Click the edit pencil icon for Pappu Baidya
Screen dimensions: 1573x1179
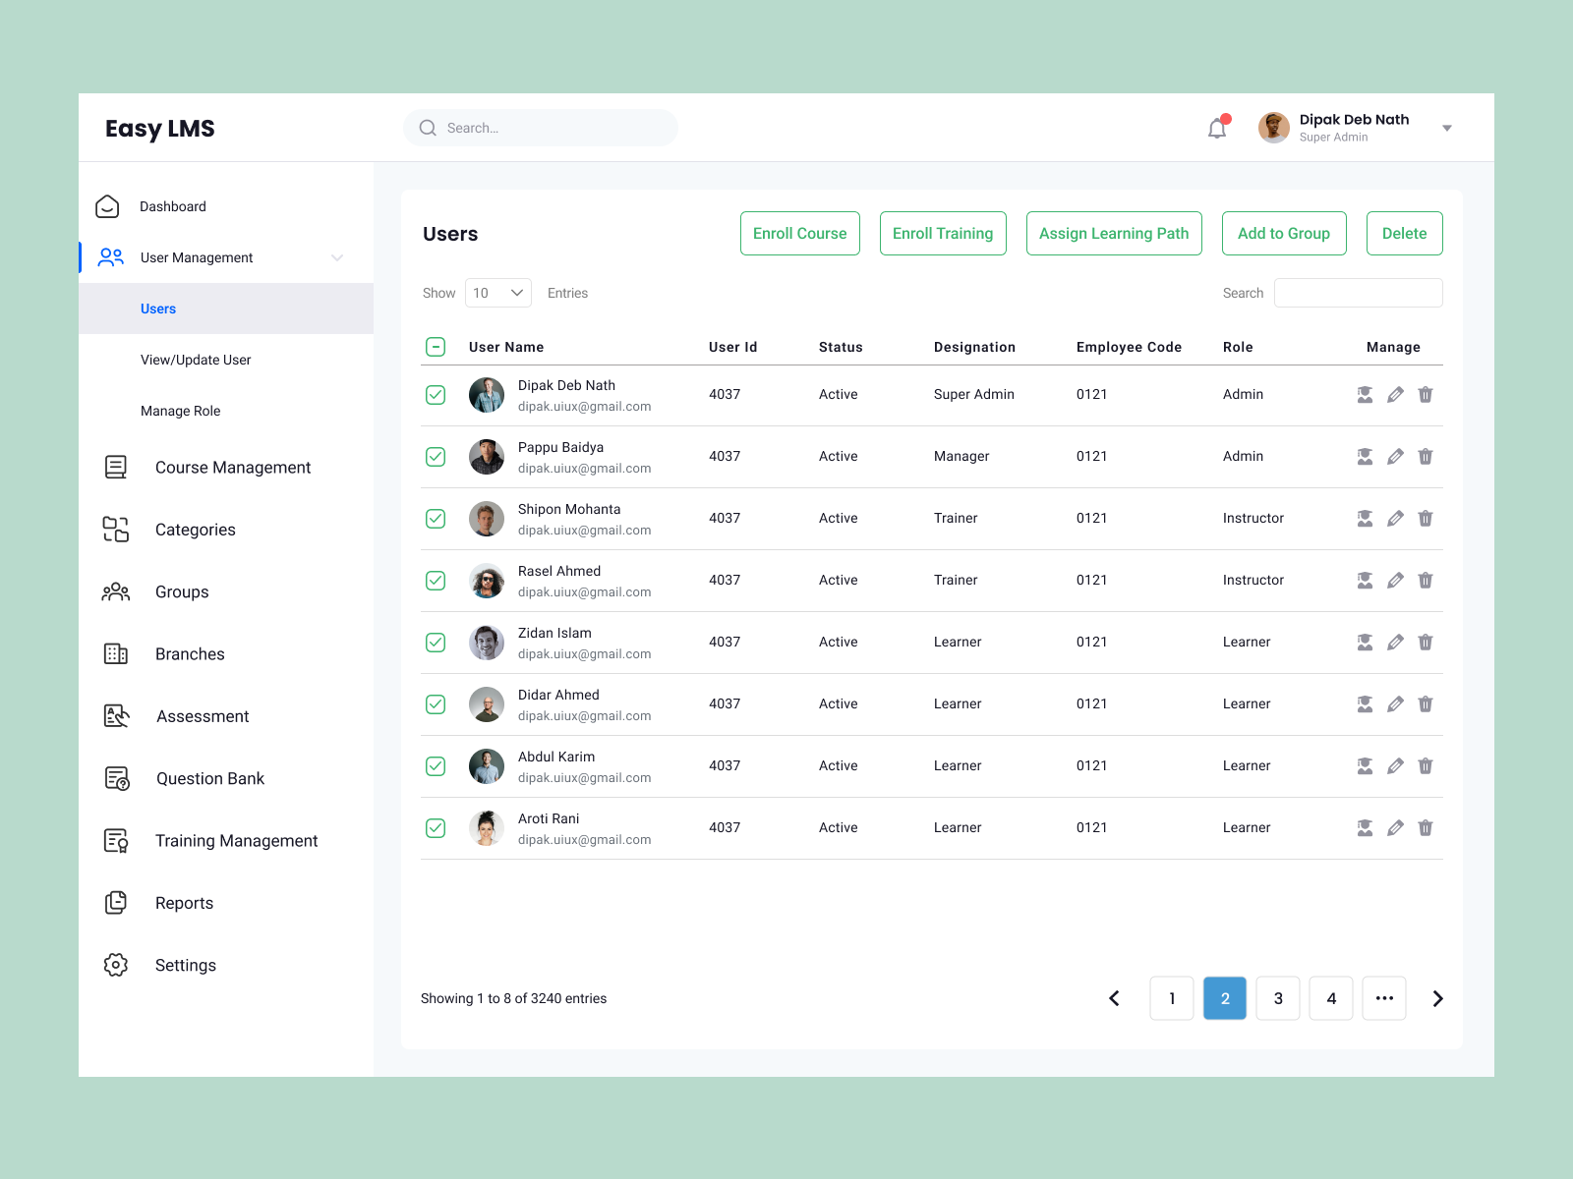coord(1395,456)
